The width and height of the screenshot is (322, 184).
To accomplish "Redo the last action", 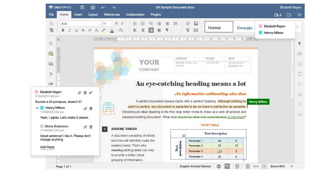I will 114,7.
